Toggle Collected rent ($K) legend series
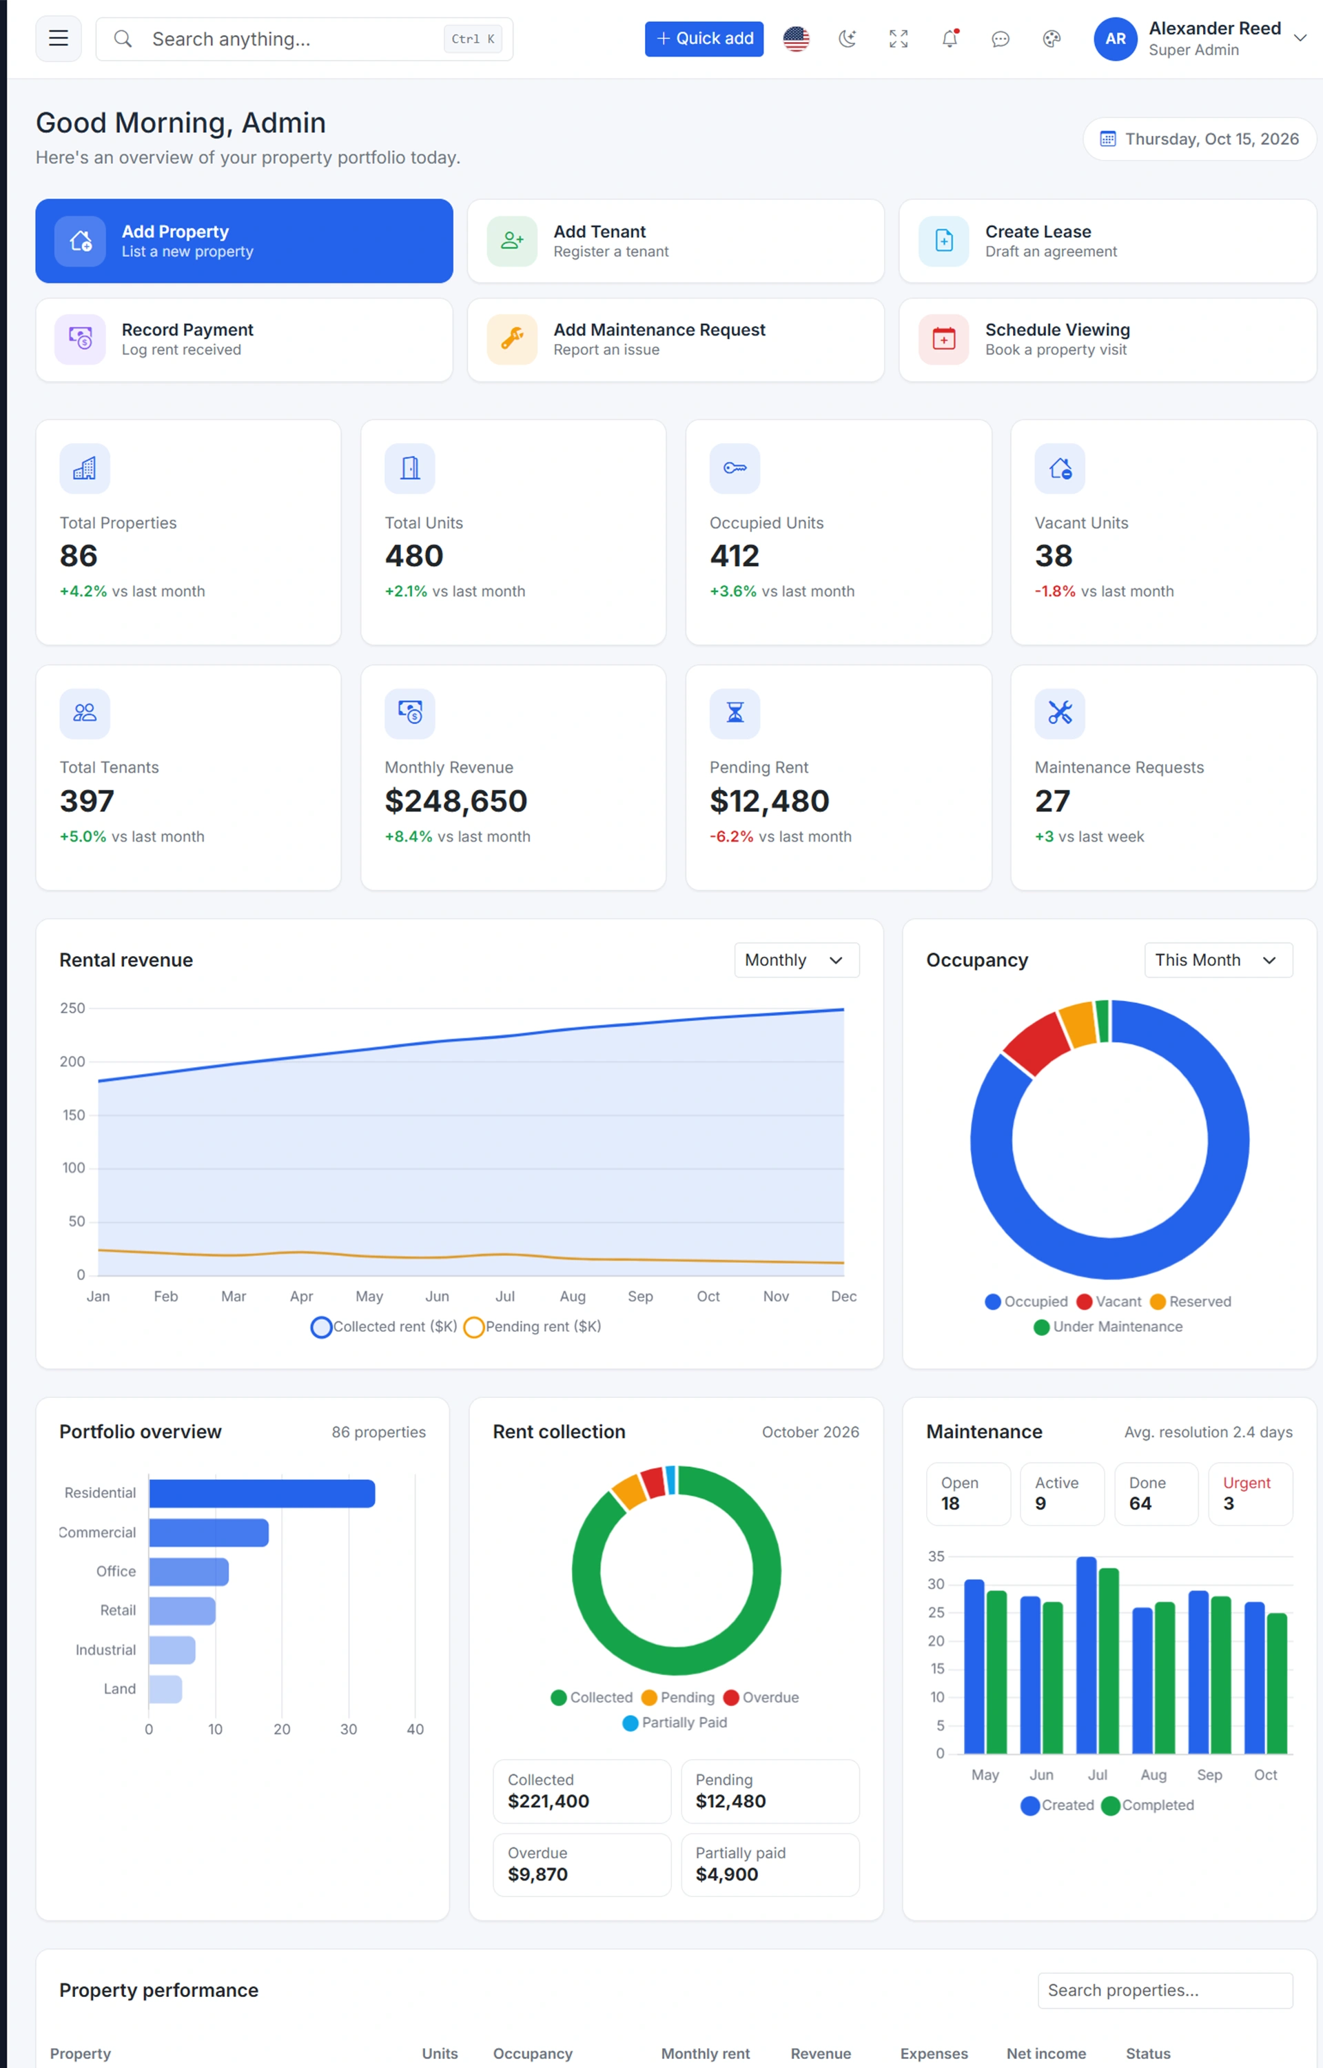 384,1326
